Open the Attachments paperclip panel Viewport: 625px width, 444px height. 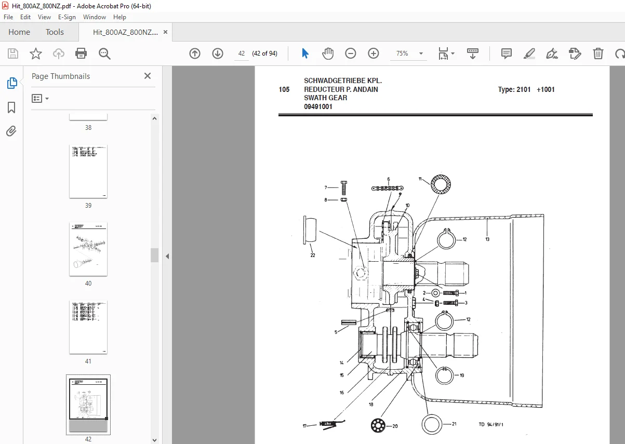(11, 131)
